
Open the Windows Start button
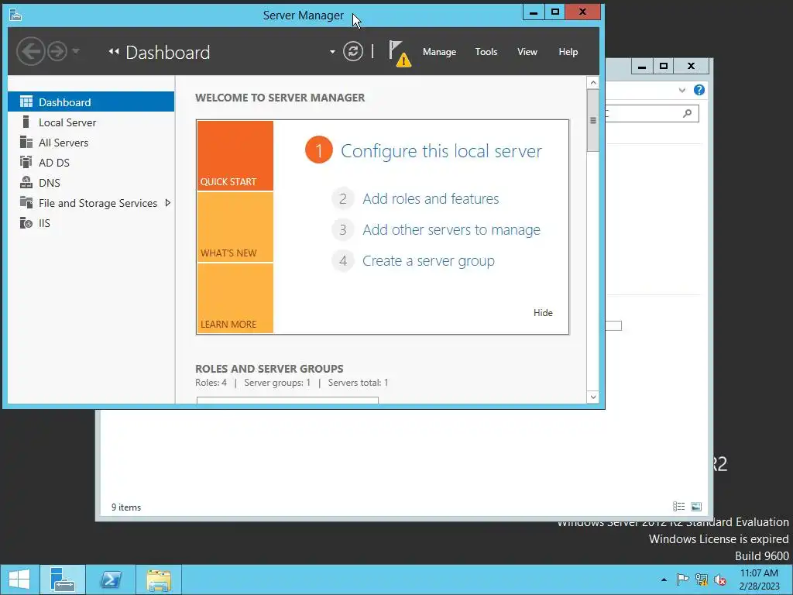coord(19,580)
